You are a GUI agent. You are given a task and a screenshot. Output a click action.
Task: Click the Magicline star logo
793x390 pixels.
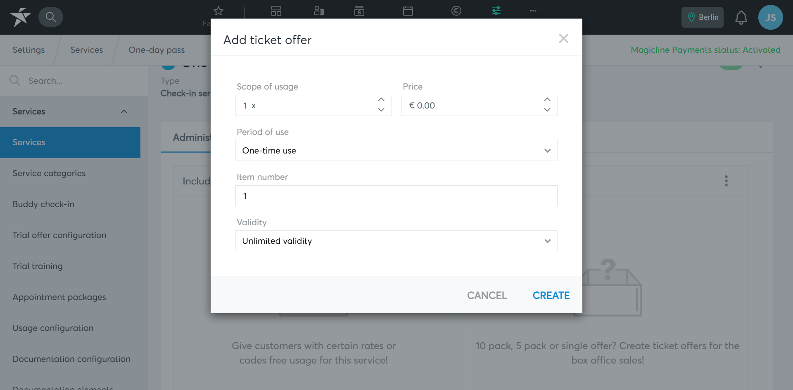pos(20,17)
